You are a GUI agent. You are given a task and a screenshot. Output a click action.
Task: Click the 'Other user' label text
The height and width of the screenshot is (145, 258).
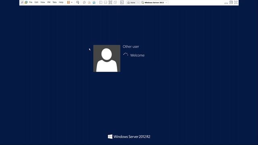tap(131, 47)
